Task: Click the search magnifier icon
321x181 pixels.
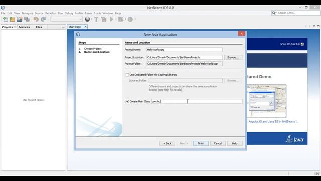Action: click(274, 13)
